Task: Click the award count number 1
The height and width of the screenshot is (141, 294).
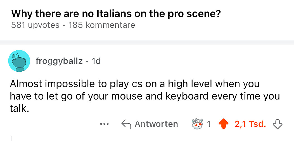Action: (209, 124)
